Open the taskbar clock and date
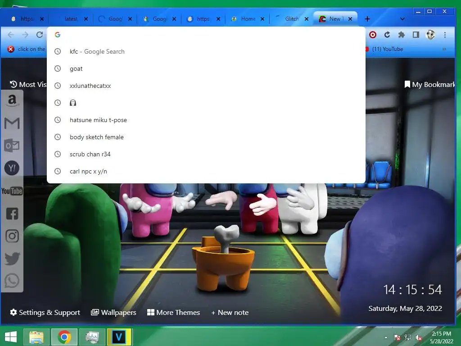Viewport: 461px width, 346px height. [x=441, y=337]
